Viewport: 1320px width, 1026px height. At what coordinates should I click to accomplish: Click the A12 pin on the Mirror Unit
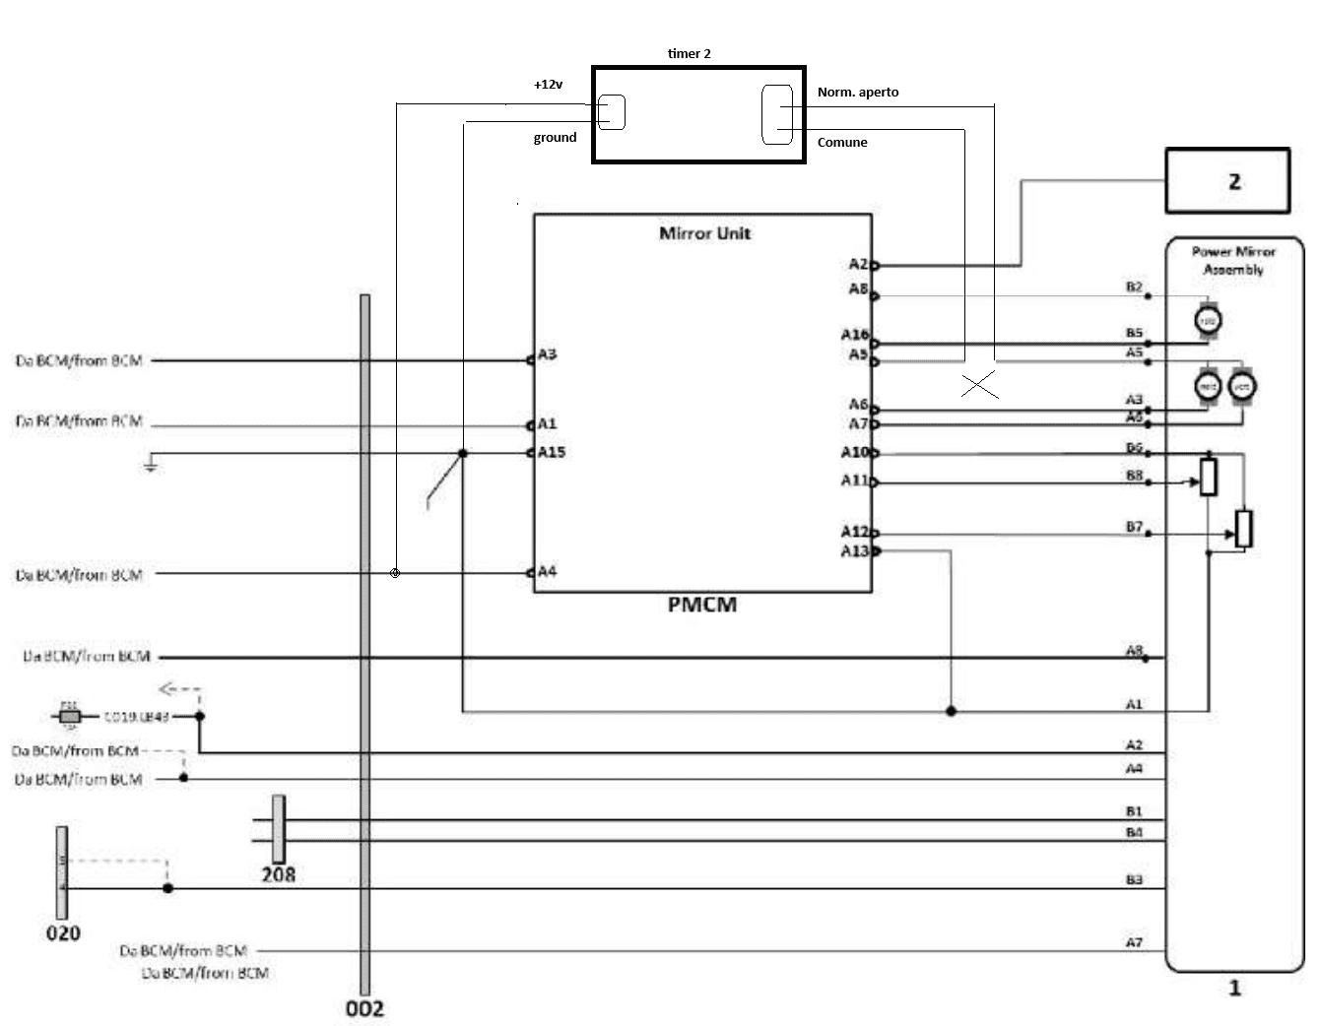(x=855, y=532)
